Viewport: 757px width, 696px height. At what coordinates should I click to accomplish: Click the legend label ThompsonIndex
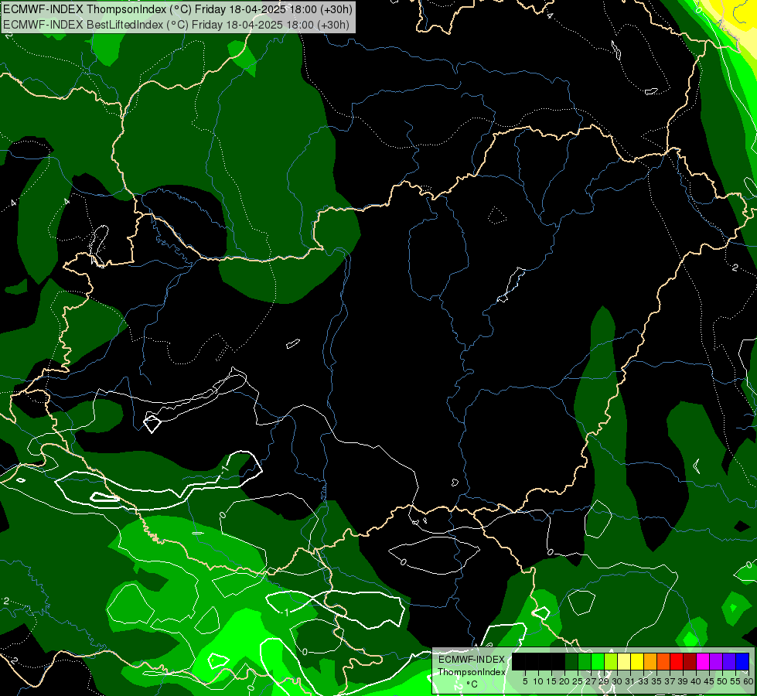472,672
